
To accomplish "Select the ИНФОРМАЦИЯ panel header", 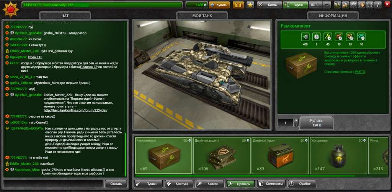I will pos(333,16).
